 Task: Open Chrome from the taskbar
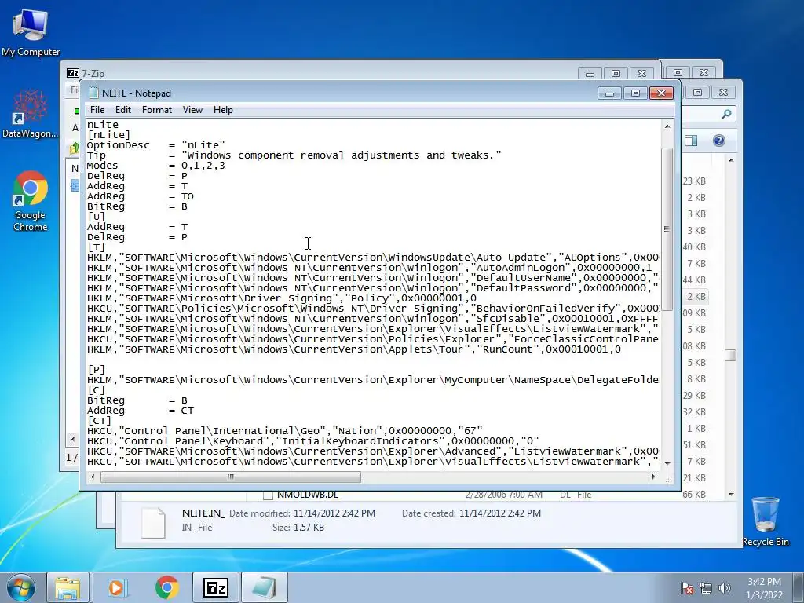tap(166, 587)
